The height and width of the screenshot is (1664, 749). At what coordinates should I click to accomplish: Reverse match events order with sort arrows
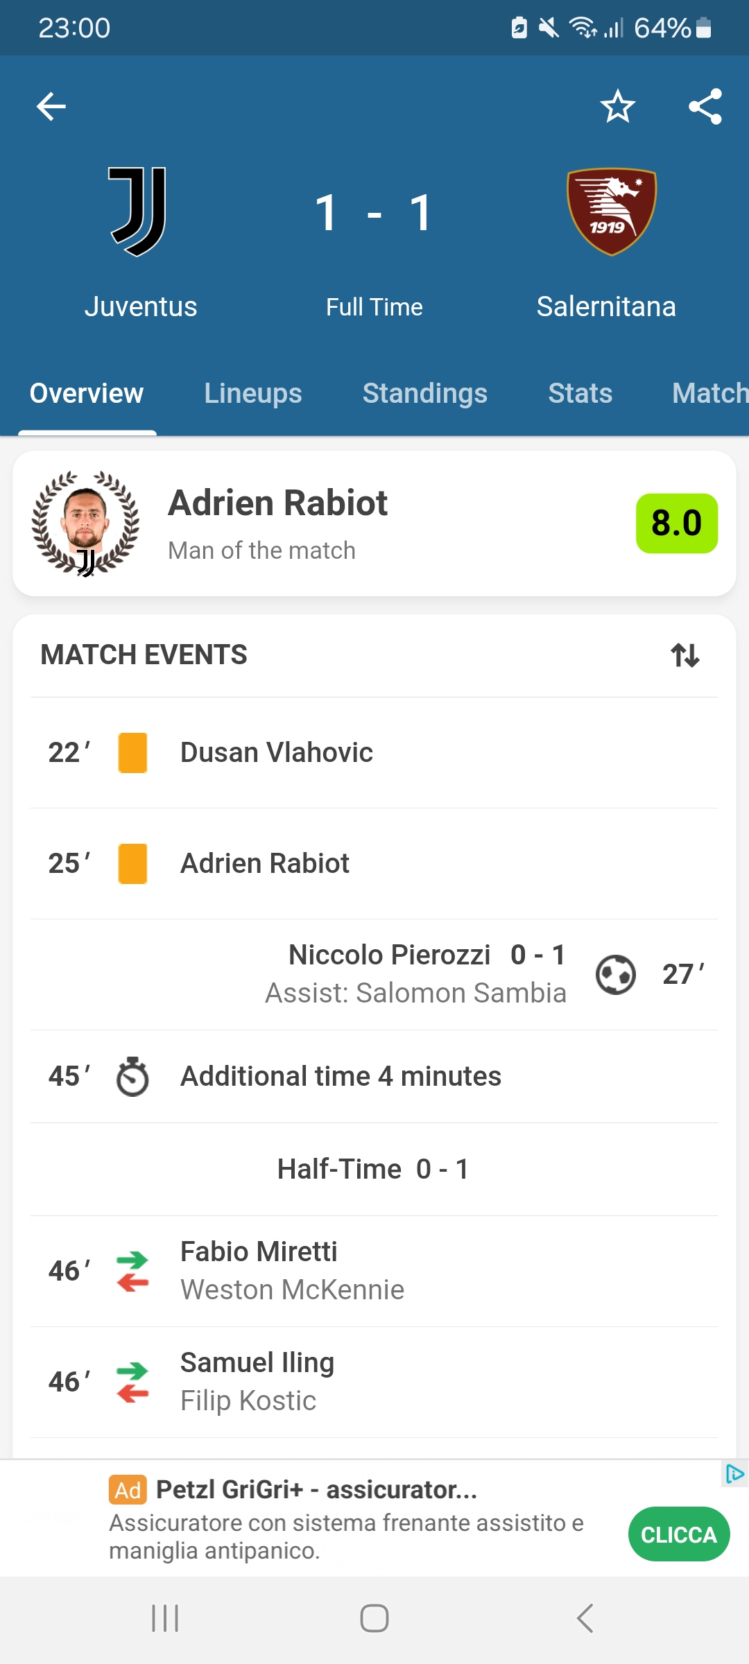pos(685,655)
